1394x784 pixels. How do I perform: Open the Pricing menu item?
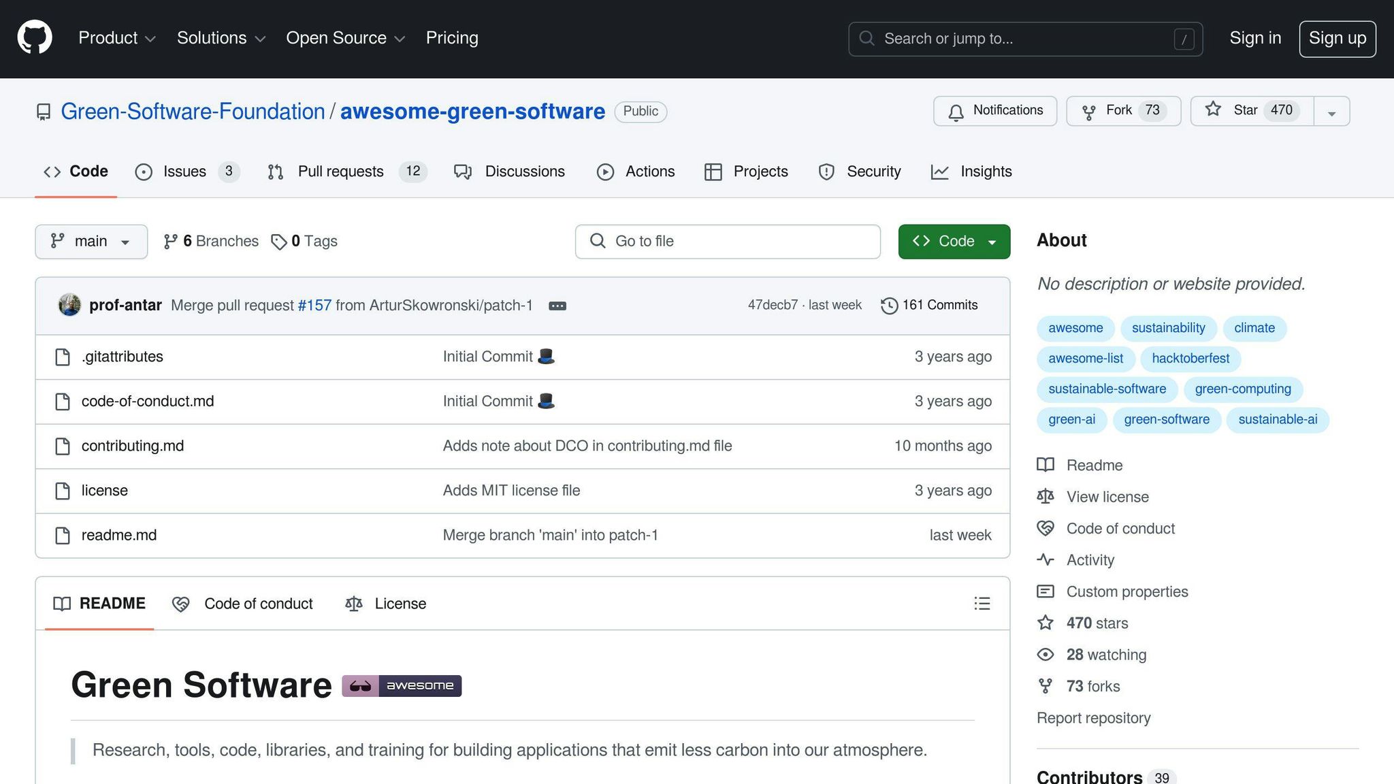point(452,38)
